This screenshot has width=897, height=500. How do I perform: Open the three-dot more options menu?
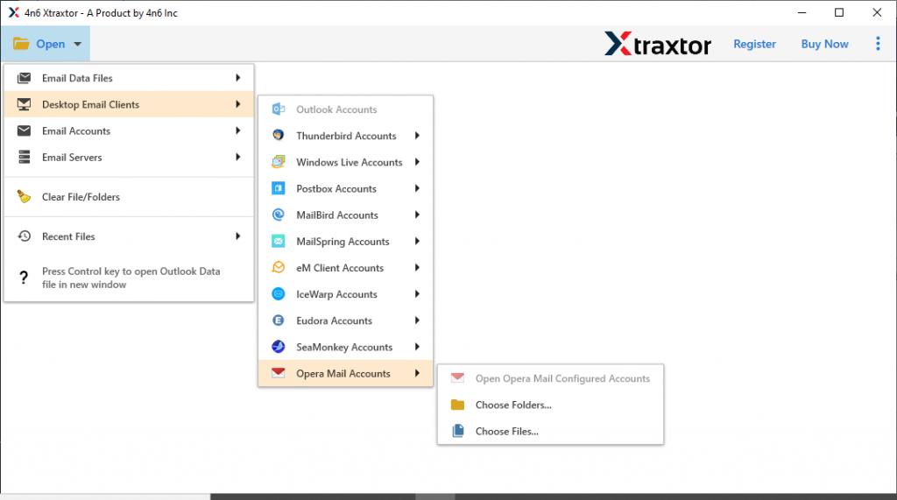[878, 44]
